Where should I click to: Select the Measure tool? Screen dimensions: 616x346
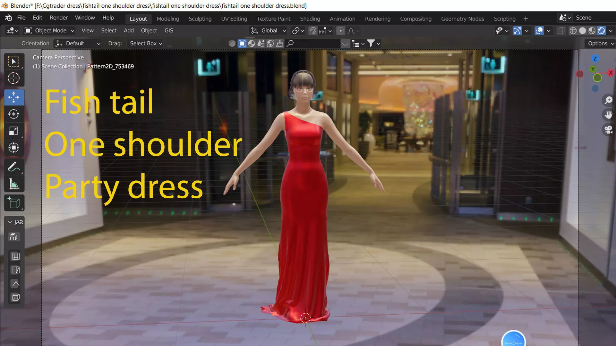(x=13, y=184)
